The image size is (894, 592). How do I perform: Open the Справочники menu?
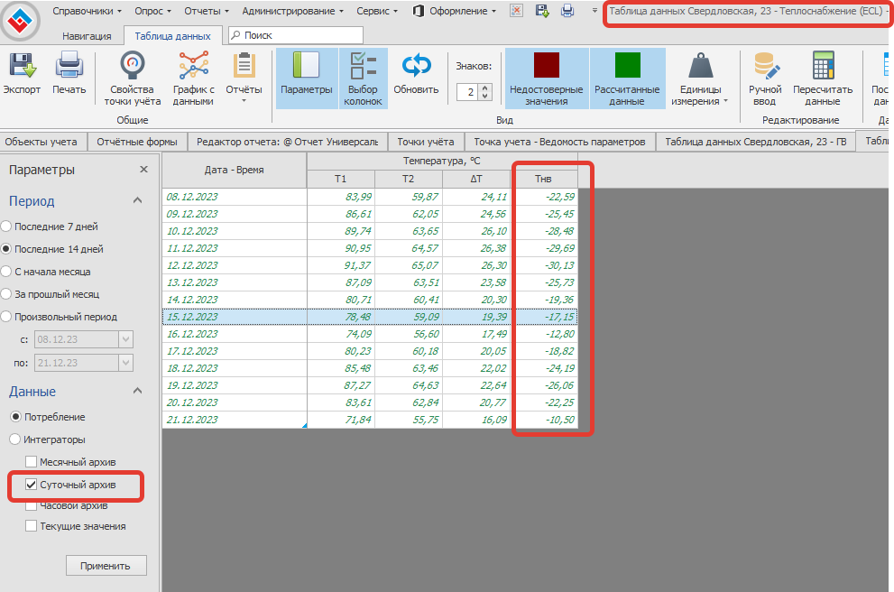pos(87,11)
